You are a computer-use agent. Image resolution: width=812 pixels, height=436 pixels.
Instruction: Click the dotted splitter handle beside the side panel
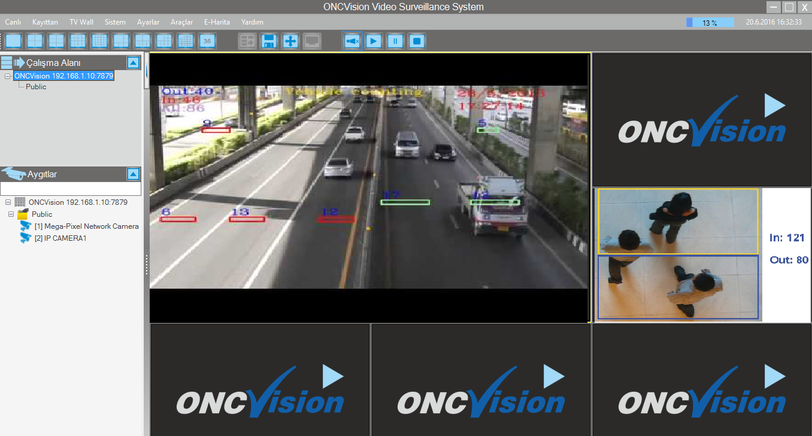click(x=146, y=265)
